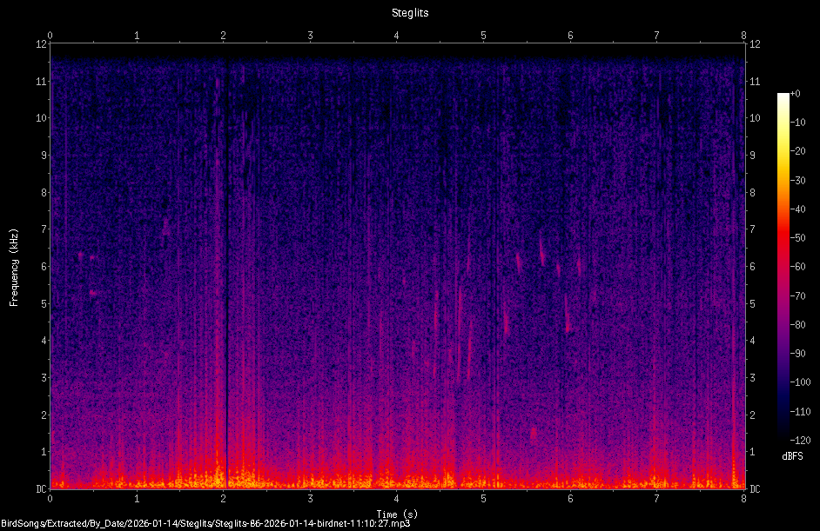Click the Steglits title at top

410,13
